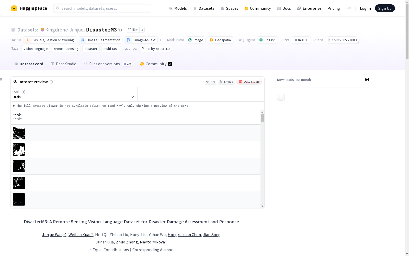The image size is (409, 256).
Task: Expand the Split train dropdown
Action: click(x=74, y=94)
